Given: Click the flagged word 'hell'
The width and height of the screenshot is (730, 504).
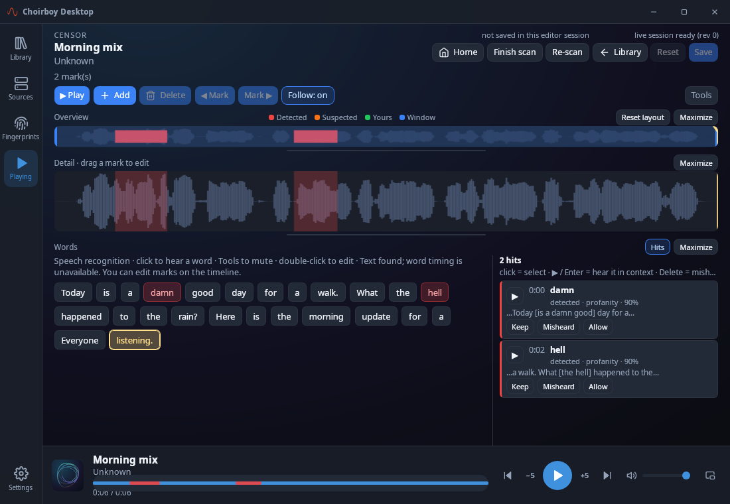Looking at the screenshot, I should pyautogui.click(x=435, y=292).
